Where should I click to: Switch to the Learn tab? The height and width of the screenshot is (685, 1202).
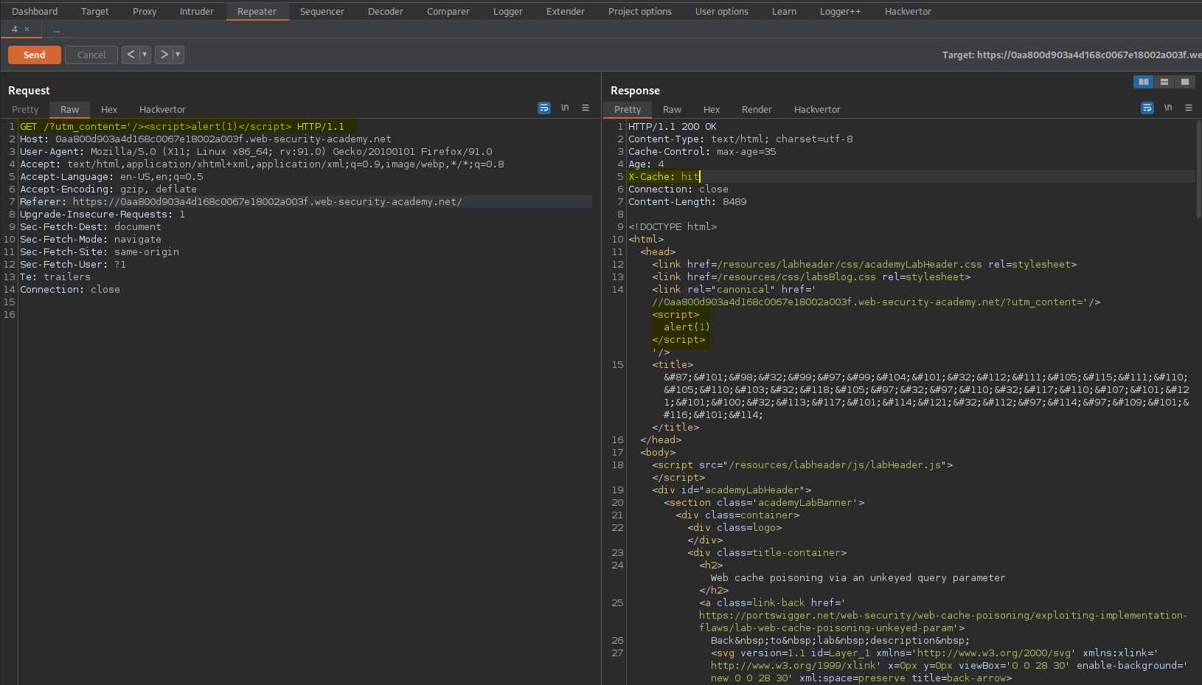click(784, 11)
